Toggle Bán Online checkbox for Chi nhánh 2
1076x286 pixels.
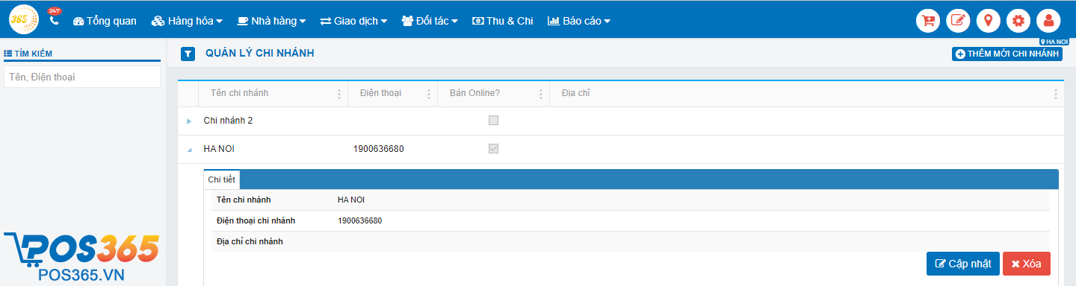493,120
